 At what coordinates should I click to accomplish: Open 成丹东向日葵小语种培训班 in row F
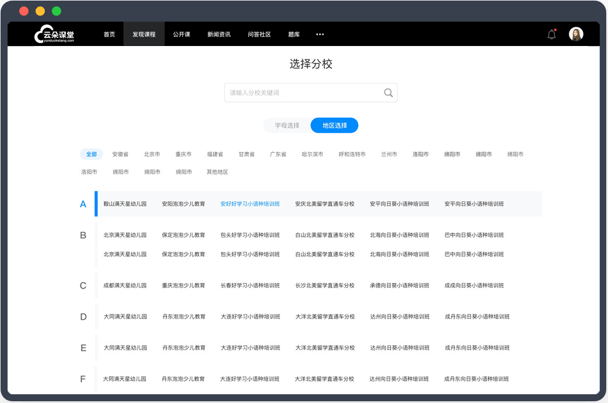476,379
